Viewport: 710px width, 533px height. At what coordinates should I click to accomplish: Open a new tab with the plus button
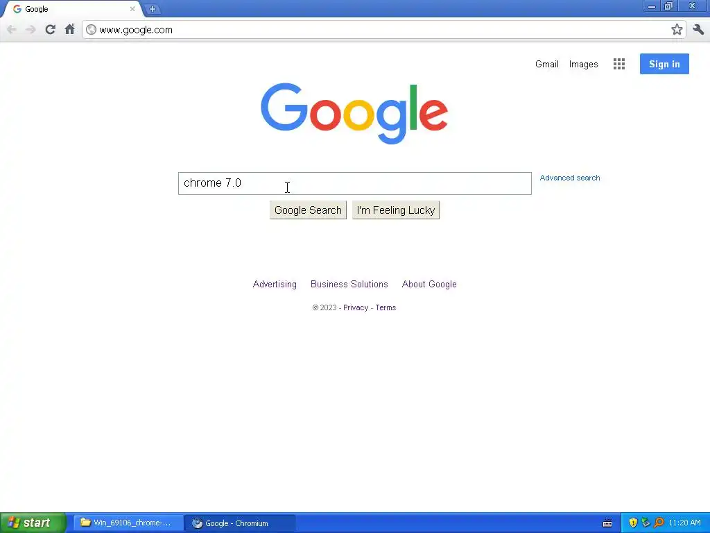[153, 9]
